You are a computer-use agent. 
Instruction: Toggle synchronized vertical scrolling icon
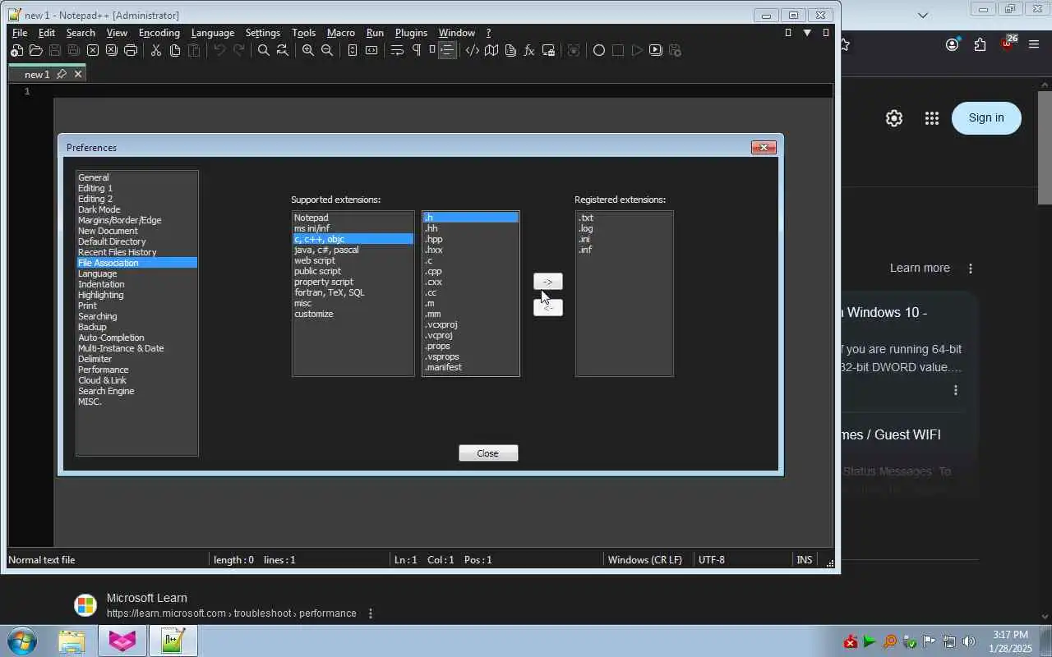coord(353,50)
